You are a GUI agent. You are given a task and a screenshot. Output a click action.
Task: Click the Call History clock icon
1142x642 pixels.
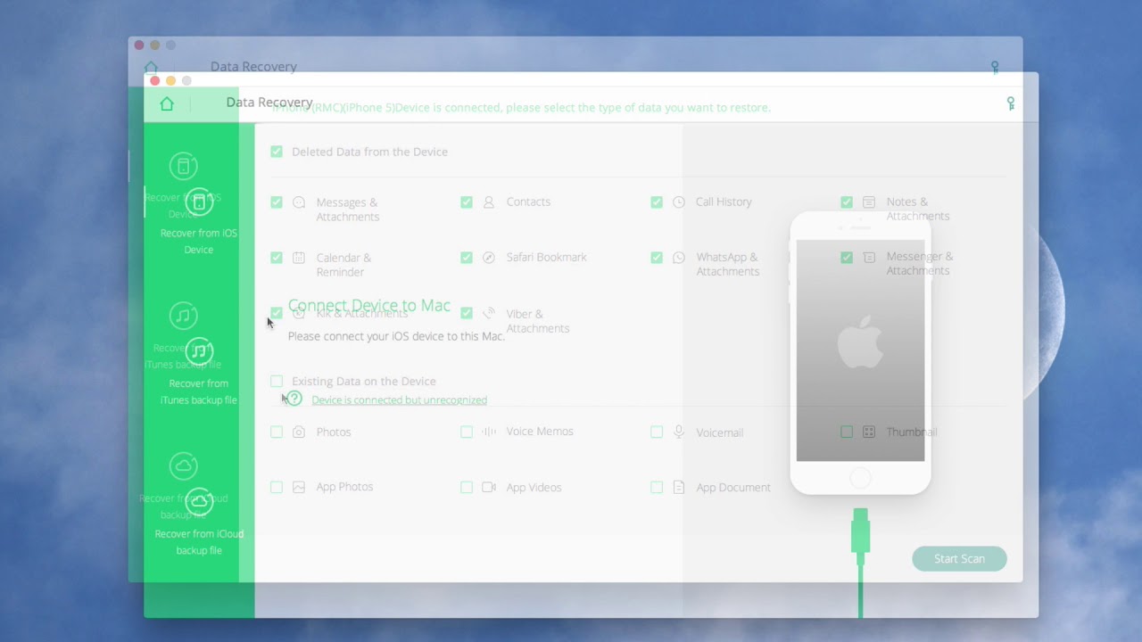pyautogui.click(x=679, y=202)
